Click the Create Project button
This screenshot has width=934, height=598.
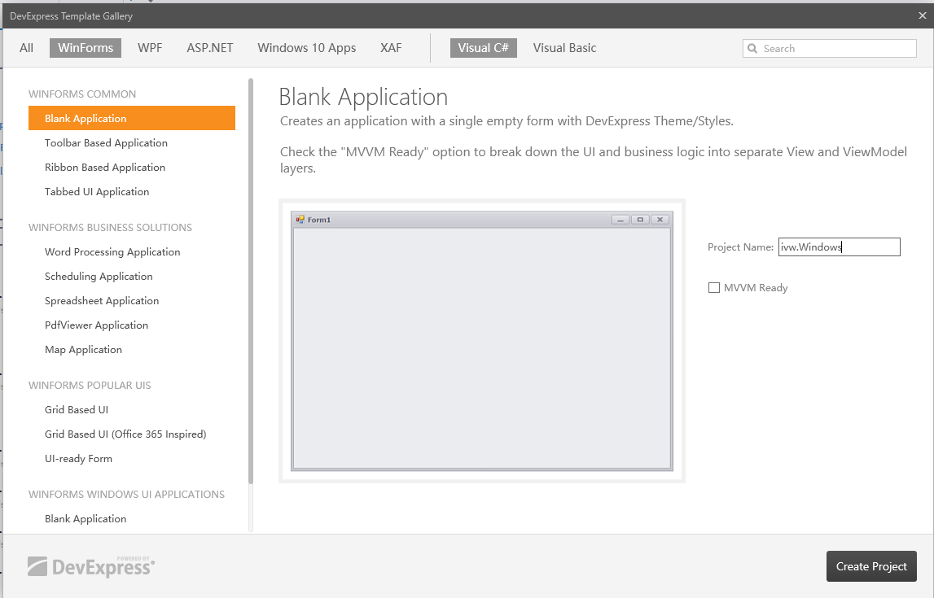[x=870, y=566]
